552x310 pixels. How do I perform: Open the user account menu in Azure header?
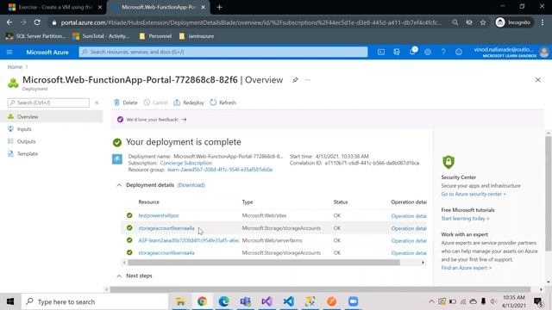pyautogui.click(x=511, y=52)
